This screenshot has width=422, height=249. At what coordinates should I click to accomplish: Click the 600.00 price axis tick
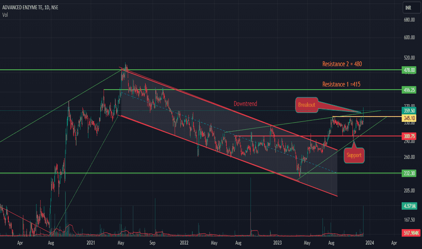(409, 38)
